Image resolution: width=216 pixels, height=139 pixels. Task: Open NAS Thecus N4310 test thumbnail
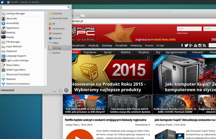click(x=130, y=104)
